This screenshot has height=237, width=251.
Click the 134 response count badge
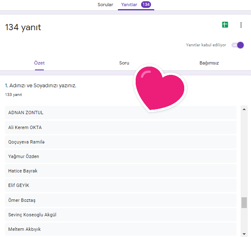pyautogui.click(x=146, y=5)
